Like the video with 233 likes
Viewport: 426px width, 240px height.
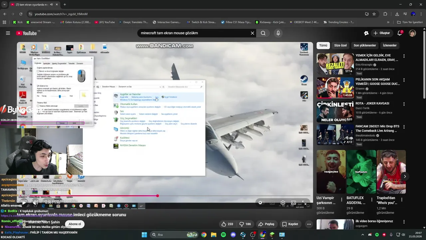pyautogui.click(x=227, y=224)
